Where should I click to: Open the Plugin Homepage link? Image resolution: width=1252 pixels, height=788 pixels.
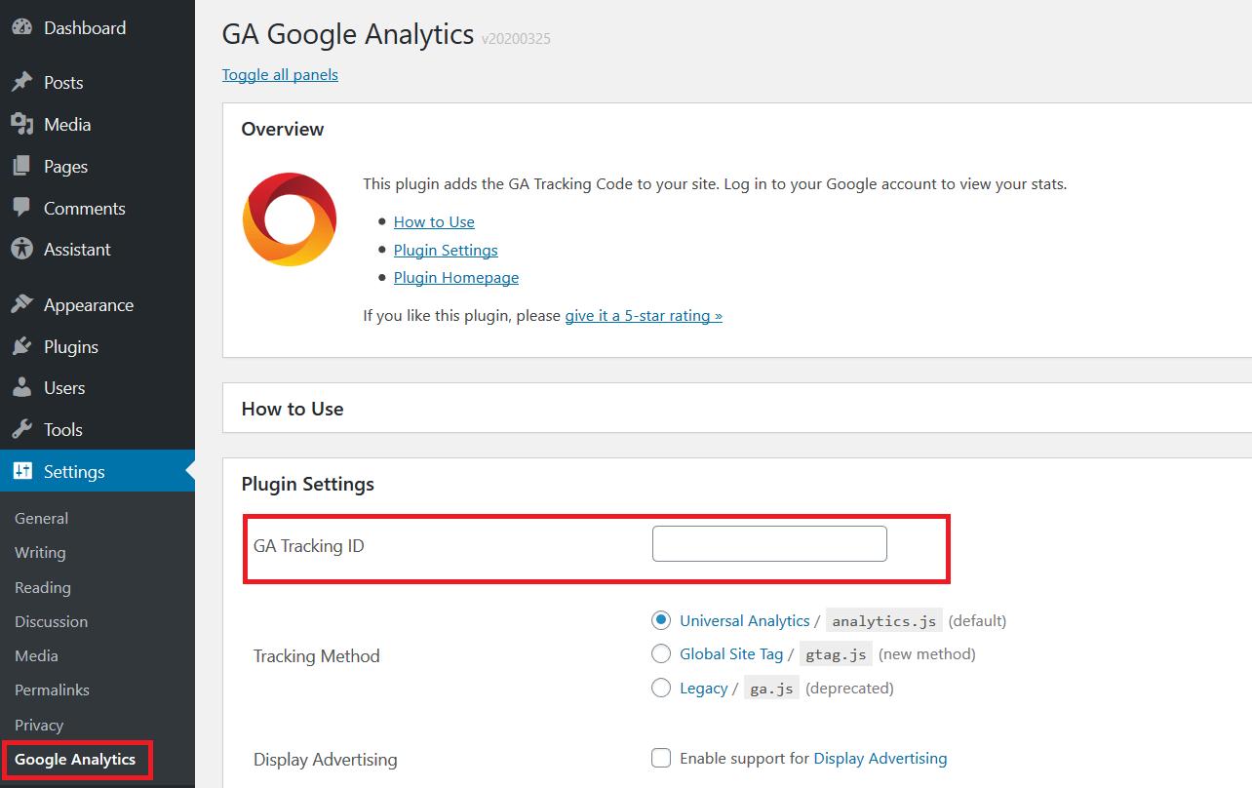tap(455, 278)
